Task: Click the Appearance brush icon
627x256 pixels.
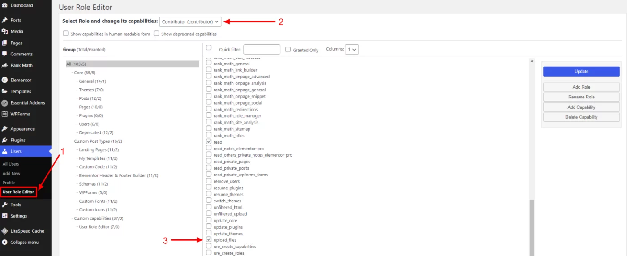Action: click(x=4, y=129)
